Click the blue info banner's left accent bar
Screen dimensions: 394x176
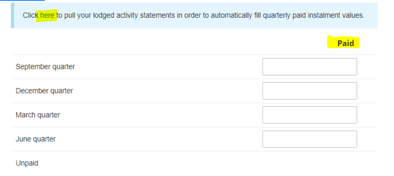tap(12, 15)
